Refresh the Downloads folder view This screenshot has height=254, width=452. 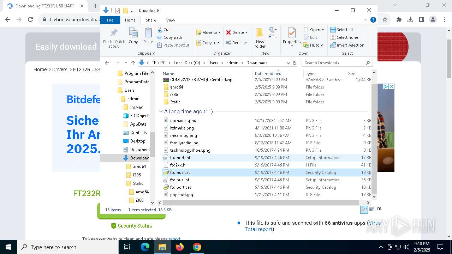295,63
